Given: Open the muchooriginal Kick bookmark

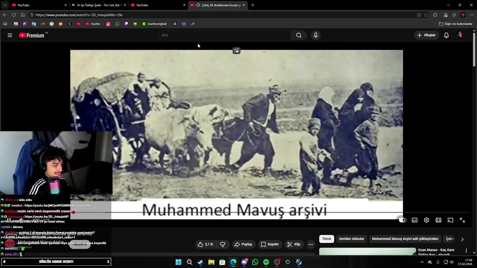Looking at the screenshot, I should pos(154,24).
